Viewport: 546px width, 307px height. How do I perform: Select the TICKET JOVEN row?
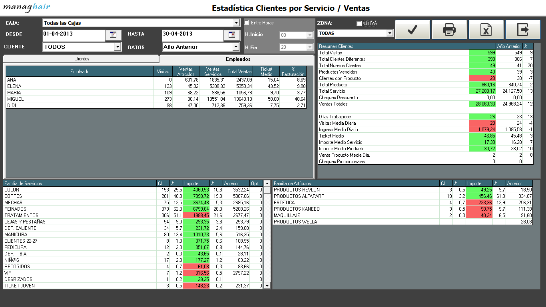133,286
